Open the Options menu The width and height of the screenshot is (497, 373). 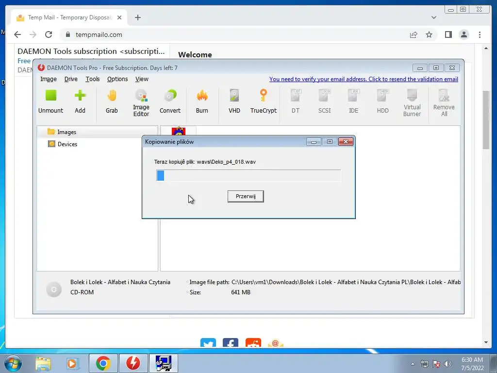click(x=117, y=79)
